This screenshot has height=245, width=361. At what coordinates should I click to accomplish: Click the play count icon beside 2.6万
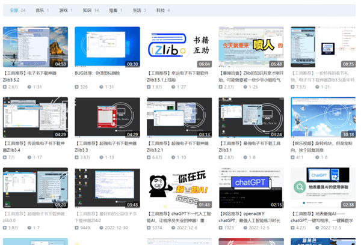[5, 87]
